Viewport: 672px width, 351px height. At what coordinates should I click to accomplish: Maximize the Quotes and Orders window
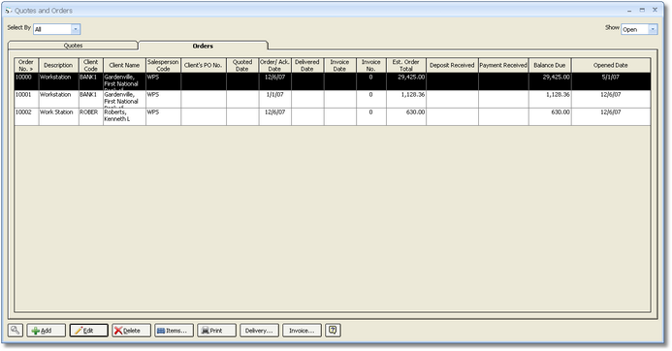642,10
